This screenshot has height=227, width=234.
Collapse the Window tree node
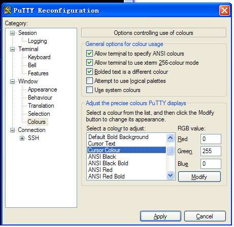click(x=12, y=81)
